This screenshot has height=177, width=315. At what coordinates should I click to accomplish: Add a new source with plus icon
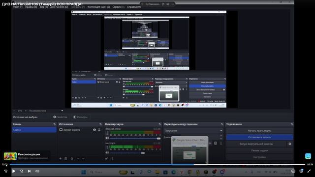(61, 158)
